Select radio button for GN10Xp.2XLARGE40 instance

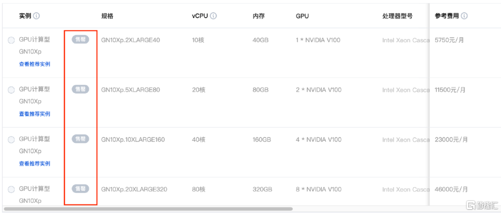pos(11,40)
